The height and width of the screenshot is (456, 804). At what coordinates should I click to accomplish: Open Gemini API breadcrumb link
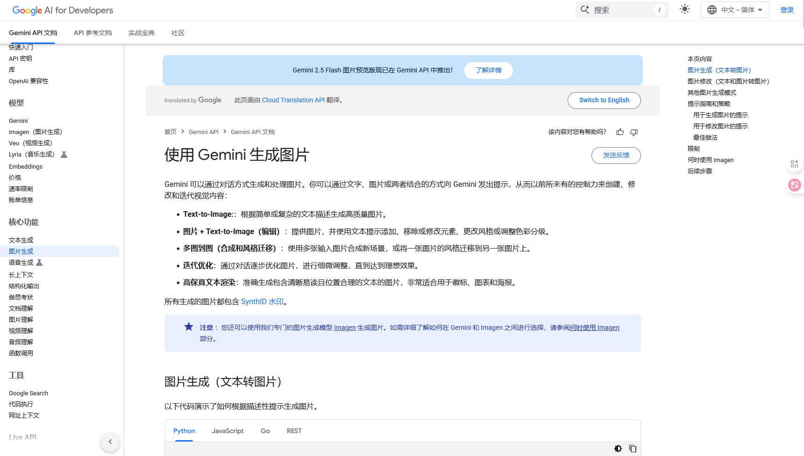(x=204, y=132)
